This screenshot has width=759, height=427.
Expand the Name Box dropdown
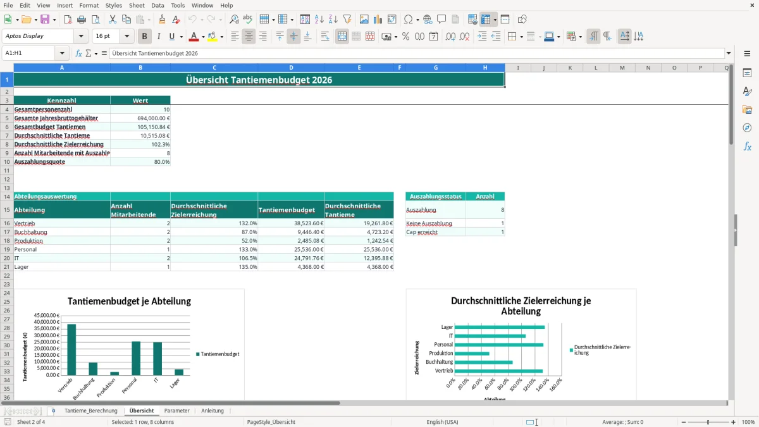61,54
